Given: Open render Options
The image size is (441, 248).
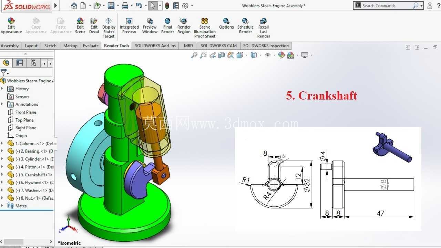Looking at the screenshot, I should tap(226, 24).
